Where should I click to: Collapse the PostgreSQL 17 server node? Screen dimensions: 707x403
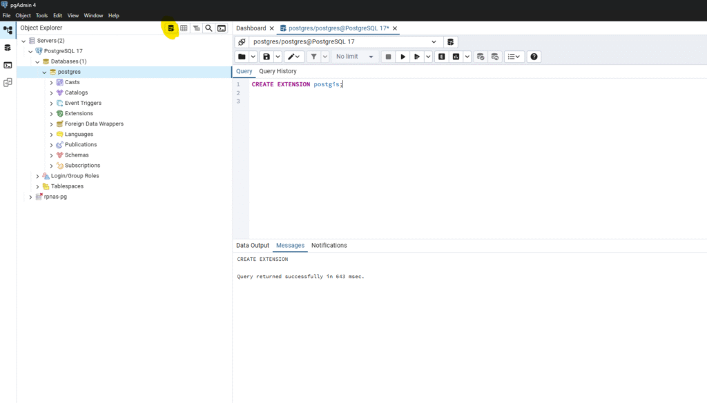[30, 51]
